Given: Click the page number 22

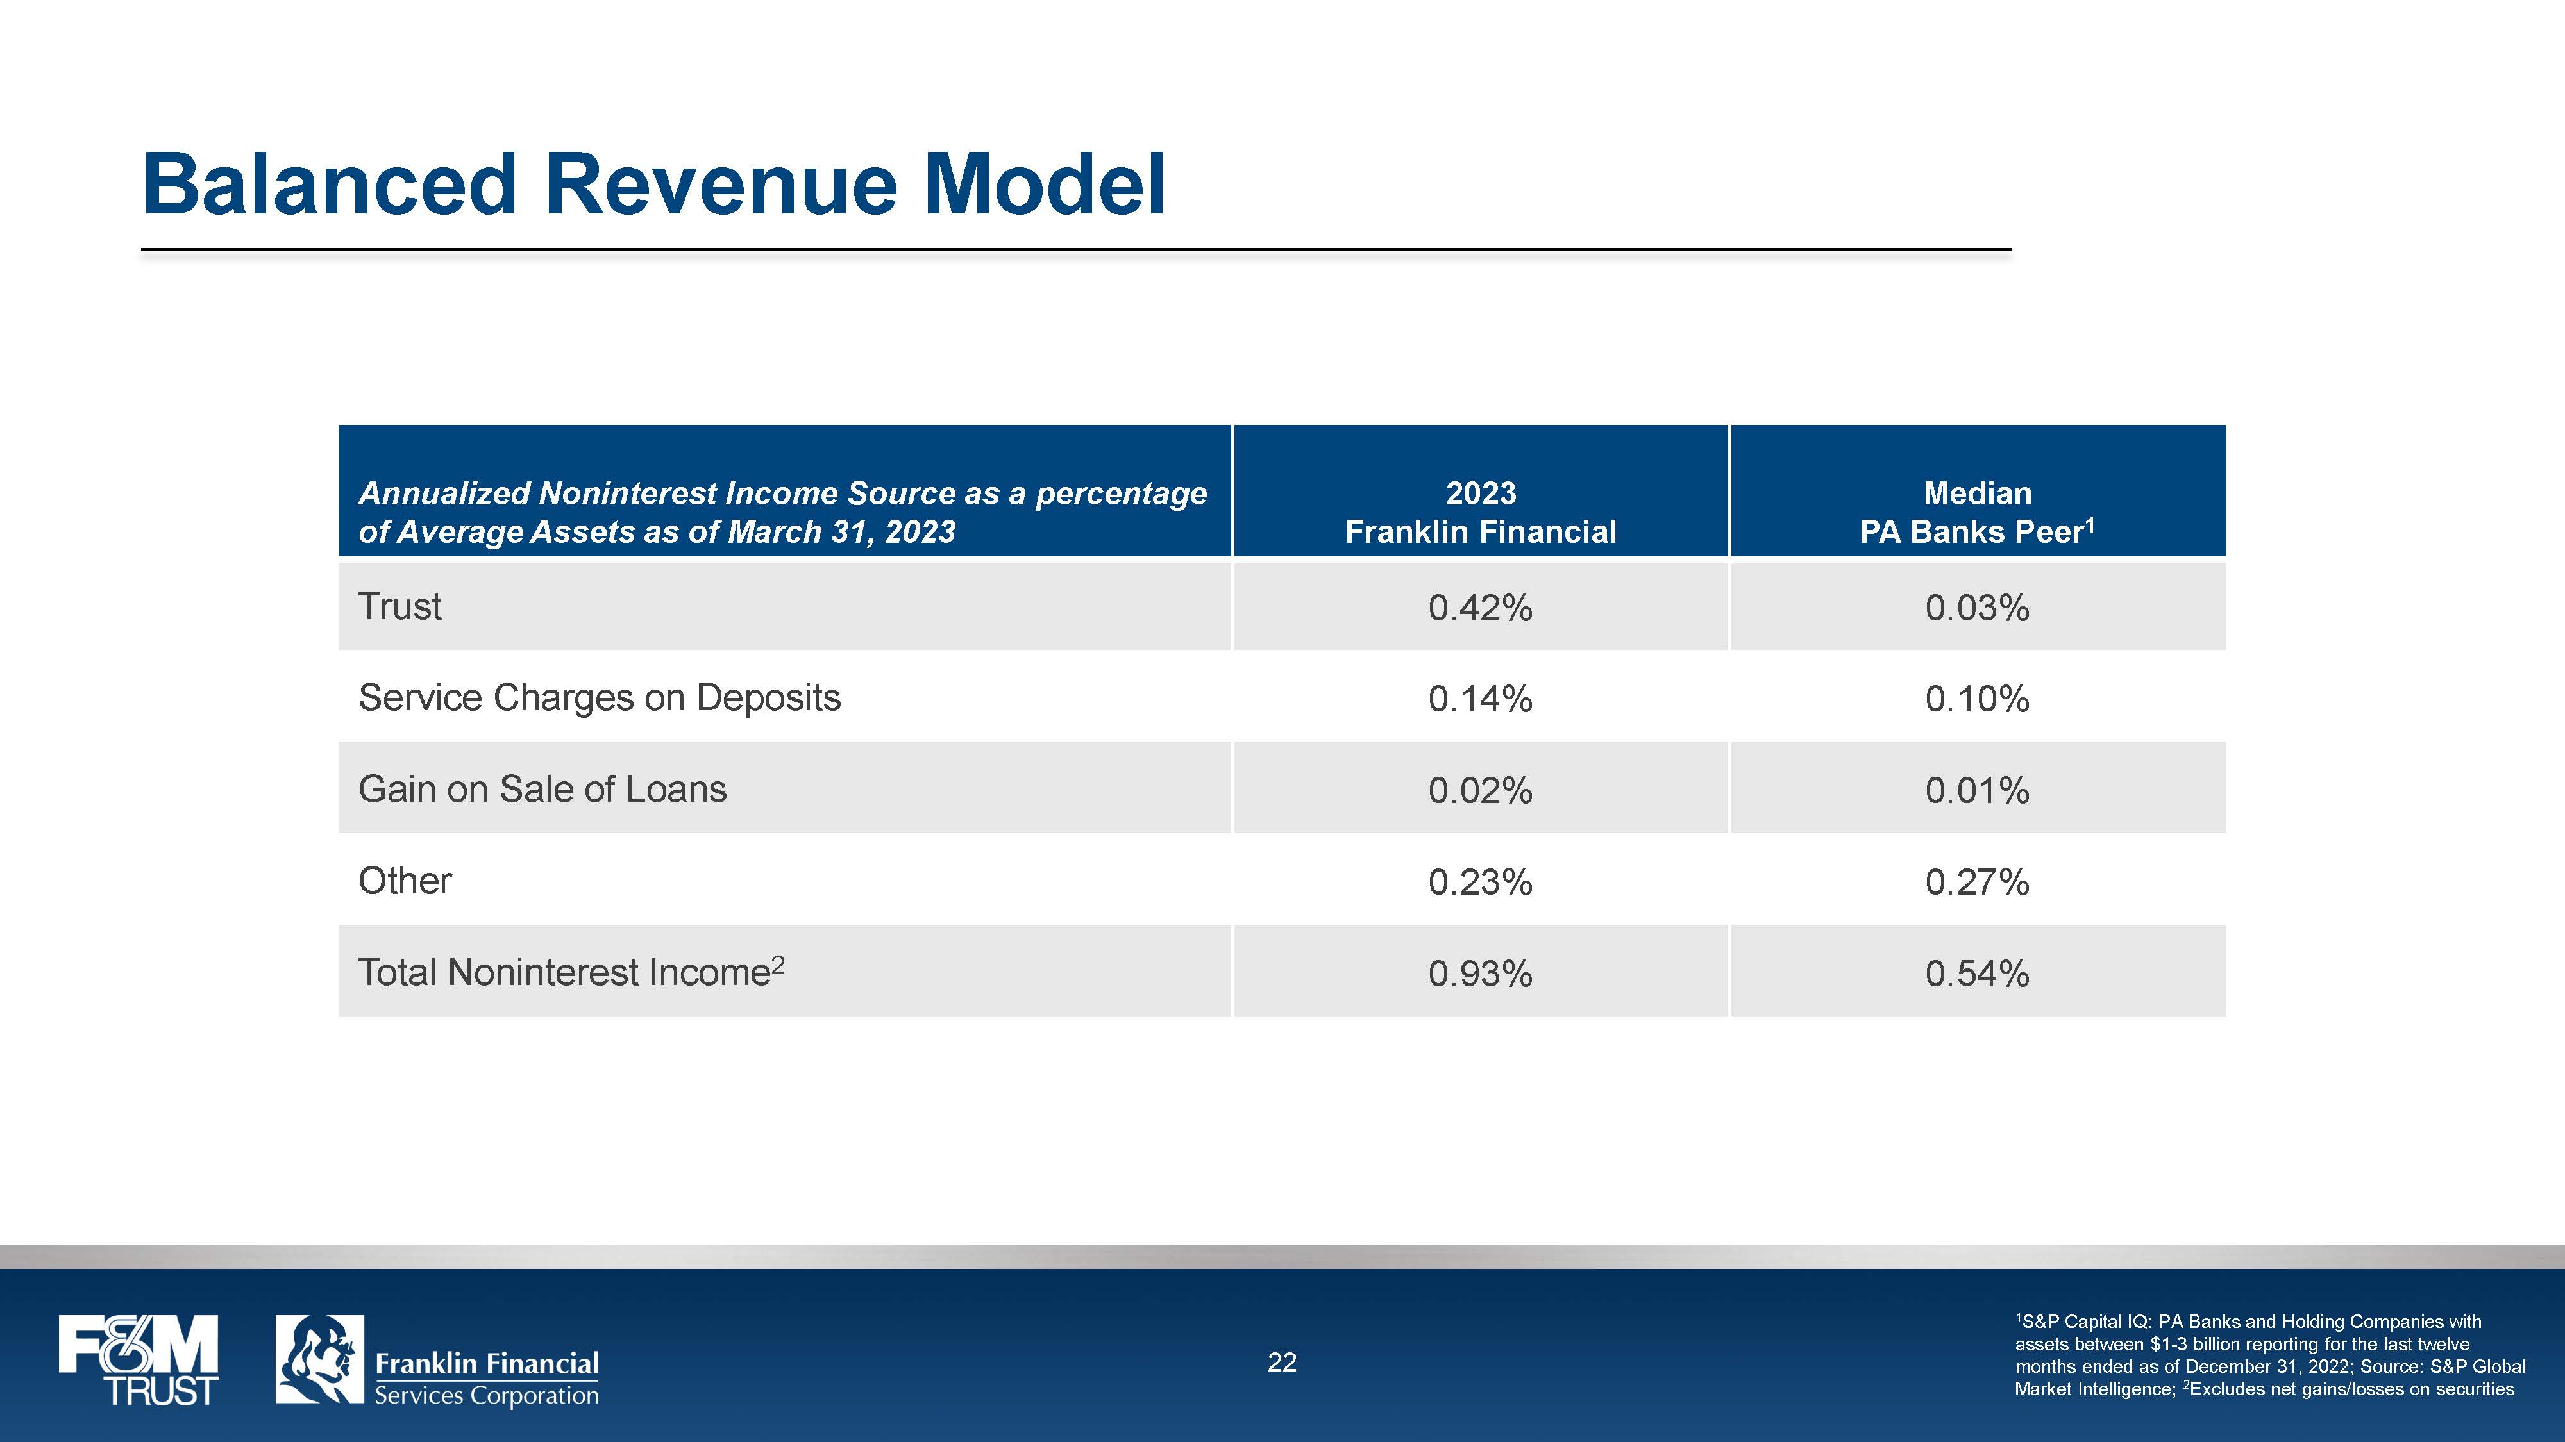Looking at the screenshot, I should tap(1281, 1363).
